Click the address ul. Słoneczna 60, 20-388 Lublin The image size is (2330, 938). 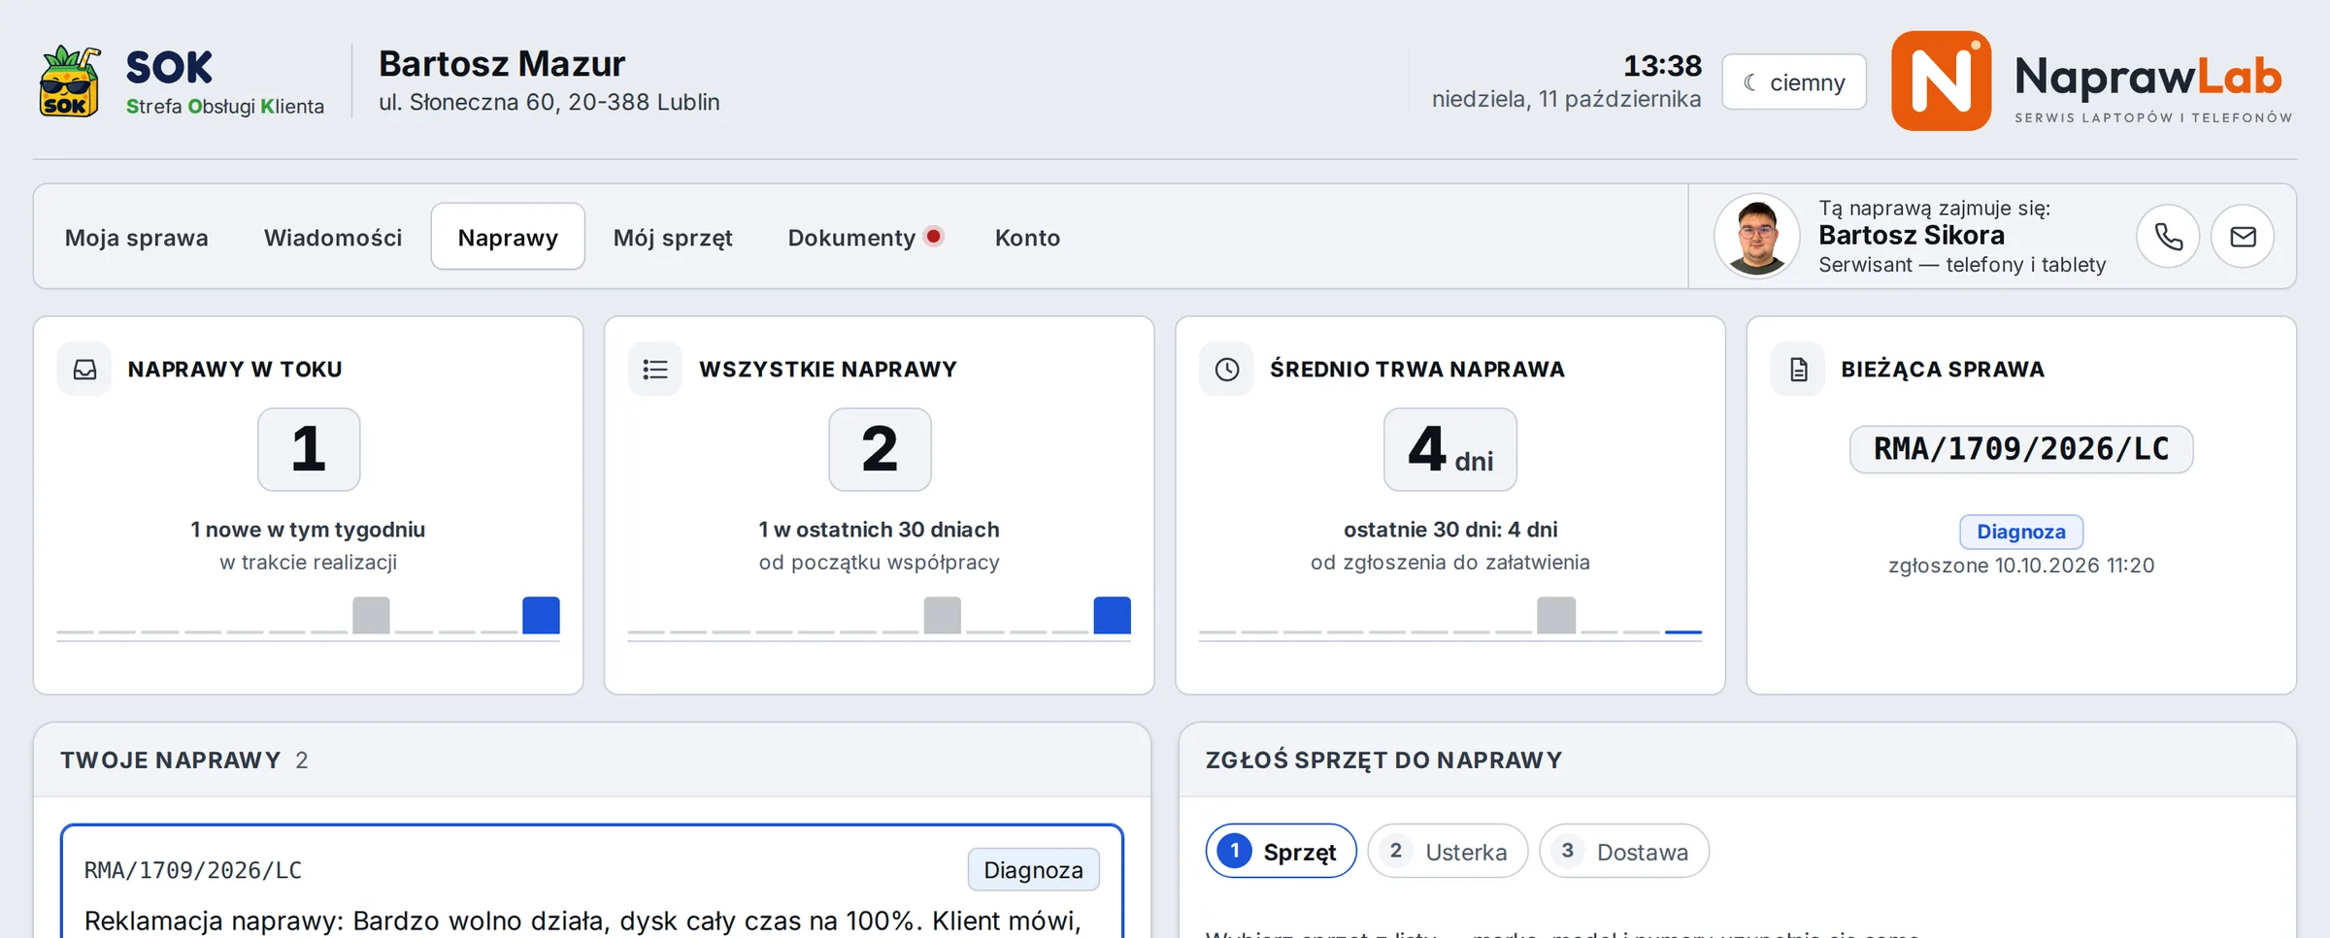click(x=549, y=102)
